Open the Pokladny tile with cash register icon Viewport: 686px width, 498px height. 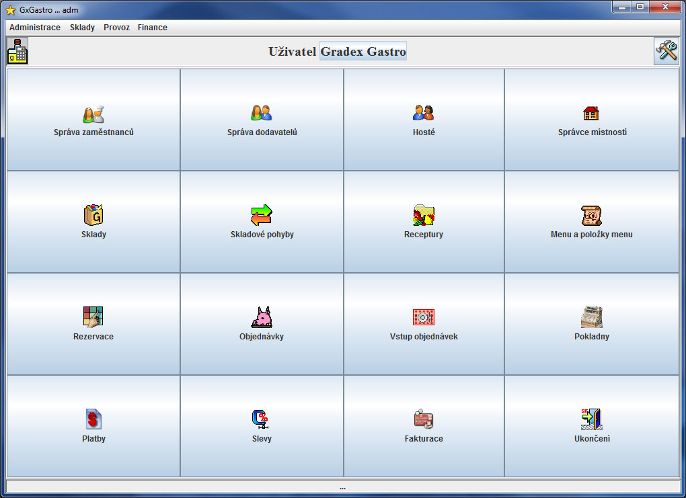[x=591, y=324]
